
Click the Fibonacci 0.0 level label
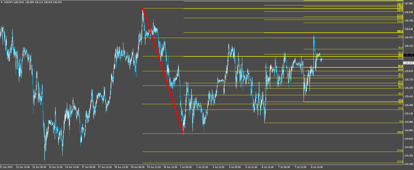coord(401,122)
